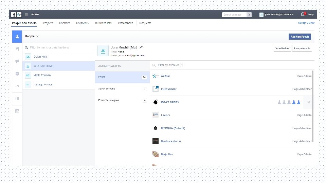The width and height of the screenshot is (326, 183).
Task: Click the pencil edit icon beside Jure Knehtl
Action: (141, 47)
